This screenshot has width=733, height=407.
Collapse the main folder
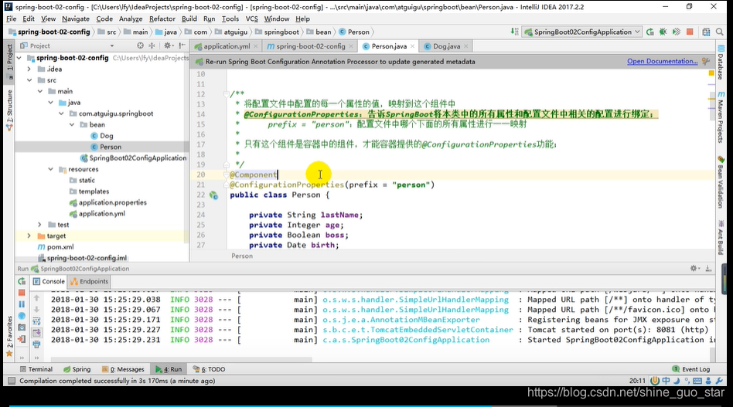[40, 91]
